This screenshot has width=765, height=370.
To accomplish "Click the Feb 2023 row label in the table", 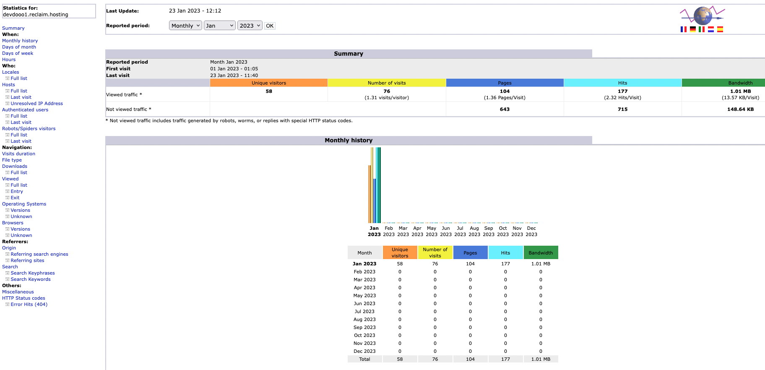I will [x=364, y=272].
